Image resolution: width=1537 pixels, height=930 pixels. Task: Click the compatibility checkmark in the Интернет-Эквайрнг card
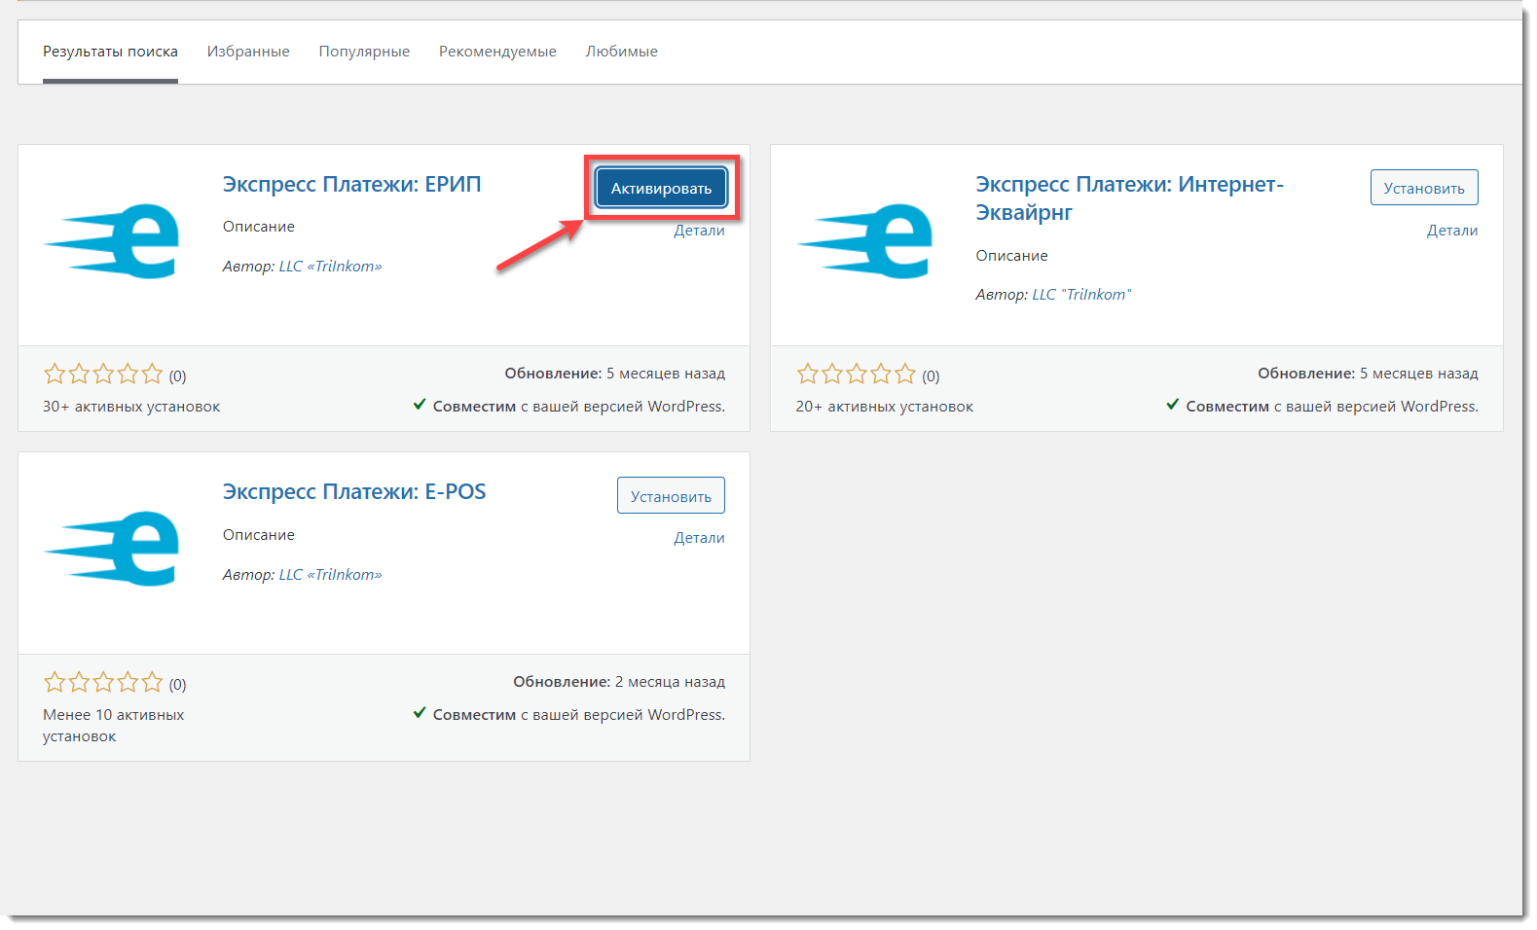[x=1173, y=405]
